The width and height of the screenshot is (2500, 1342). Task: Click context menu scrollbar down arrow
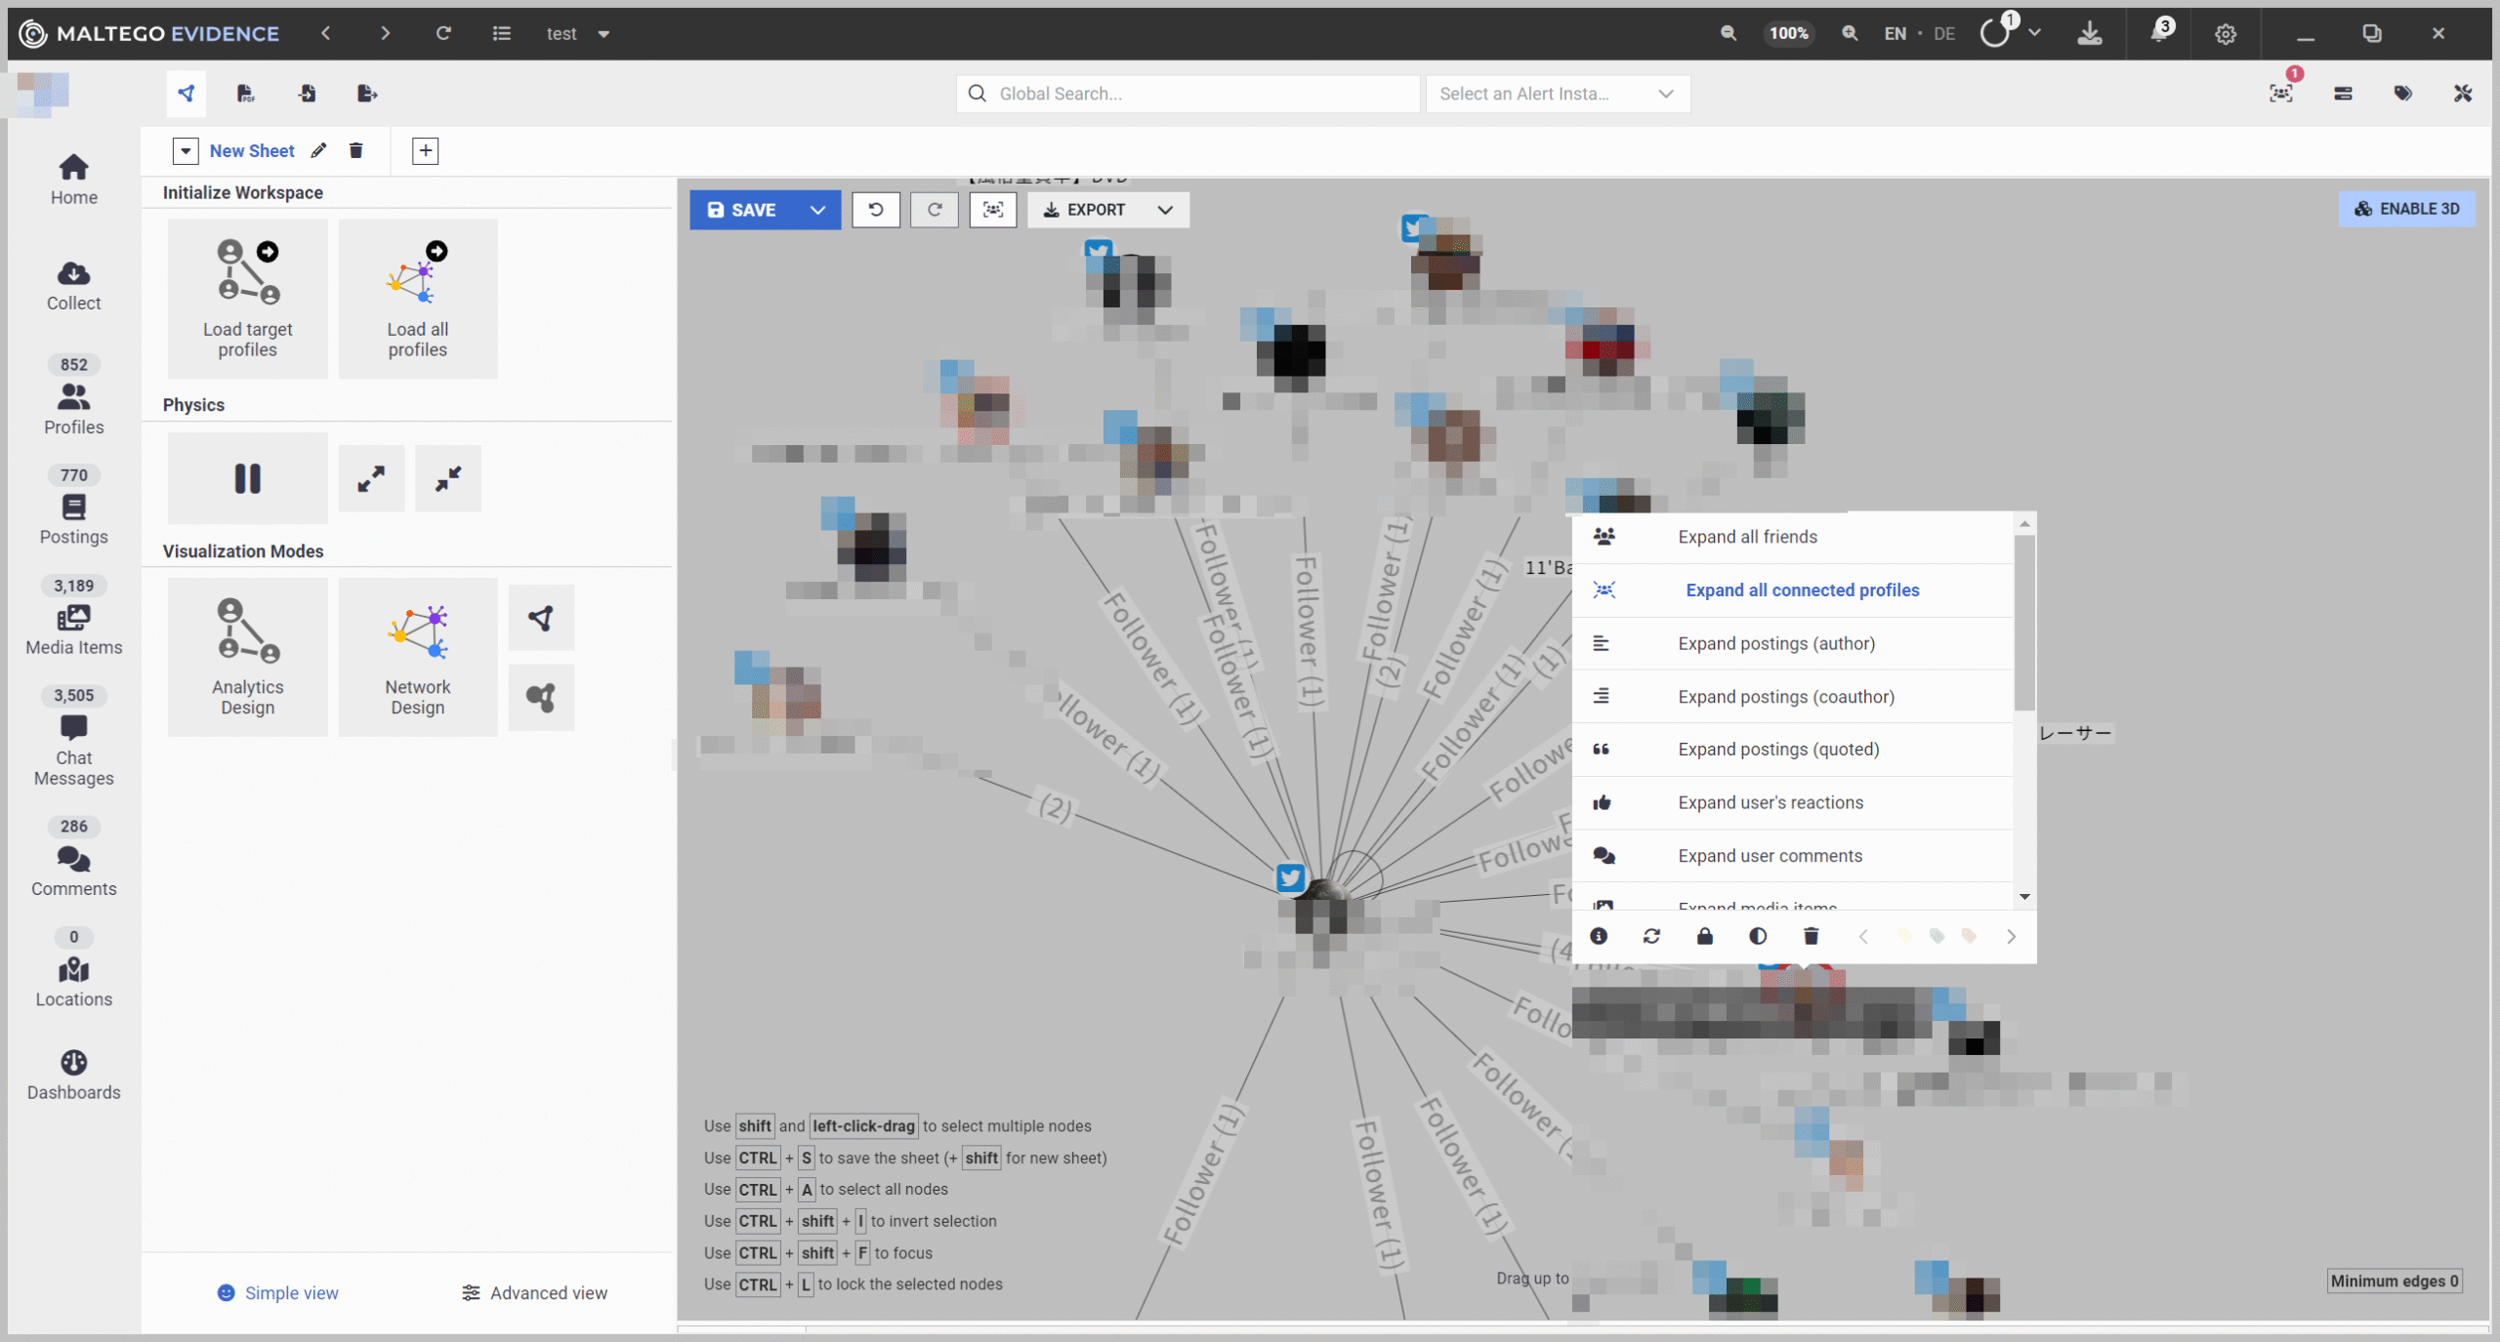[x=2025, y=896]
